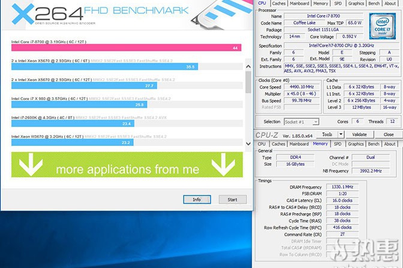Click the Code Name field Coffee Lake
403x268 pixels.
pyautogui.click(x=304, y=23)
